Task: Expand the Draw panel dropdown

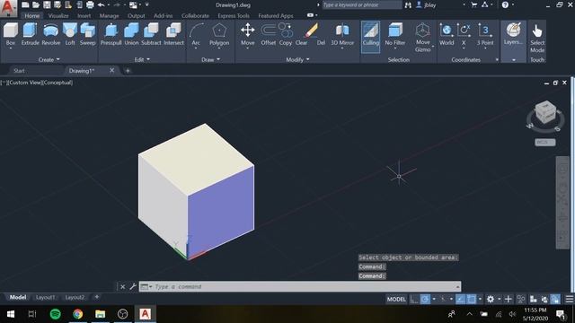Action: point(210,59)
